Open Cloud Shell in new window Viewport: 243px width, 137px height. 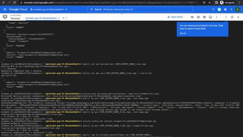pos(232,17)
